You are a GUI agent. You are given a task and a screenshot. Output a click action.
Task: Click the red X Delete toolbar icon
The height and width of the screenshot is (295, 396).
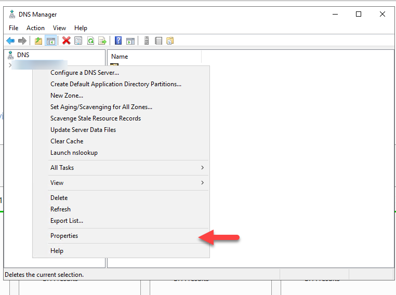67,41
